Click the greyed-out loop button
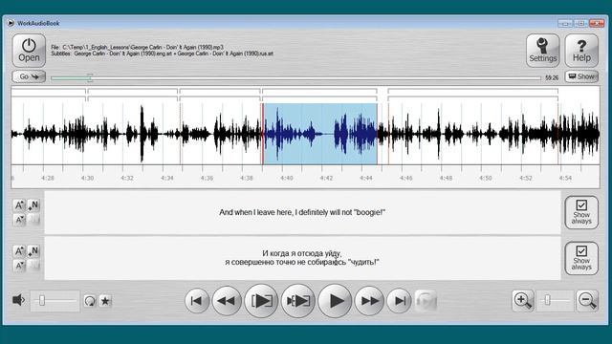This screenshot has height=344, width=612. (426, 301)
